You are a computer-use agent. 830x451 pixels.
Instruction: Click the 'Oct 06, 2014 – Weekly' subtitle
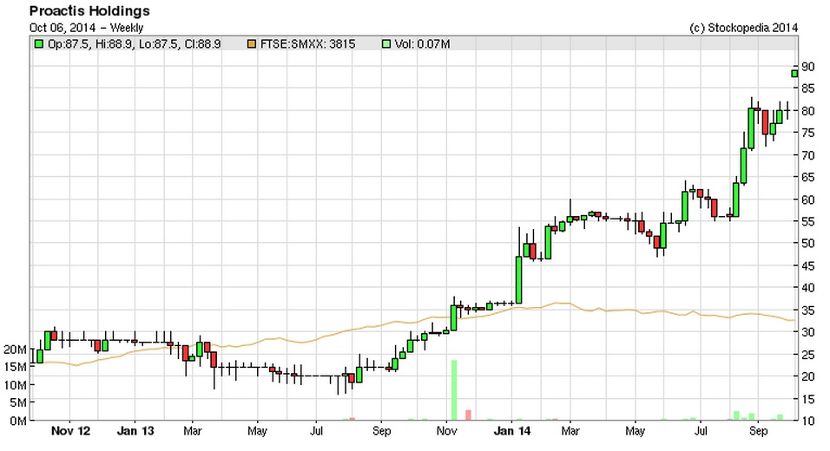coord(86,28)
